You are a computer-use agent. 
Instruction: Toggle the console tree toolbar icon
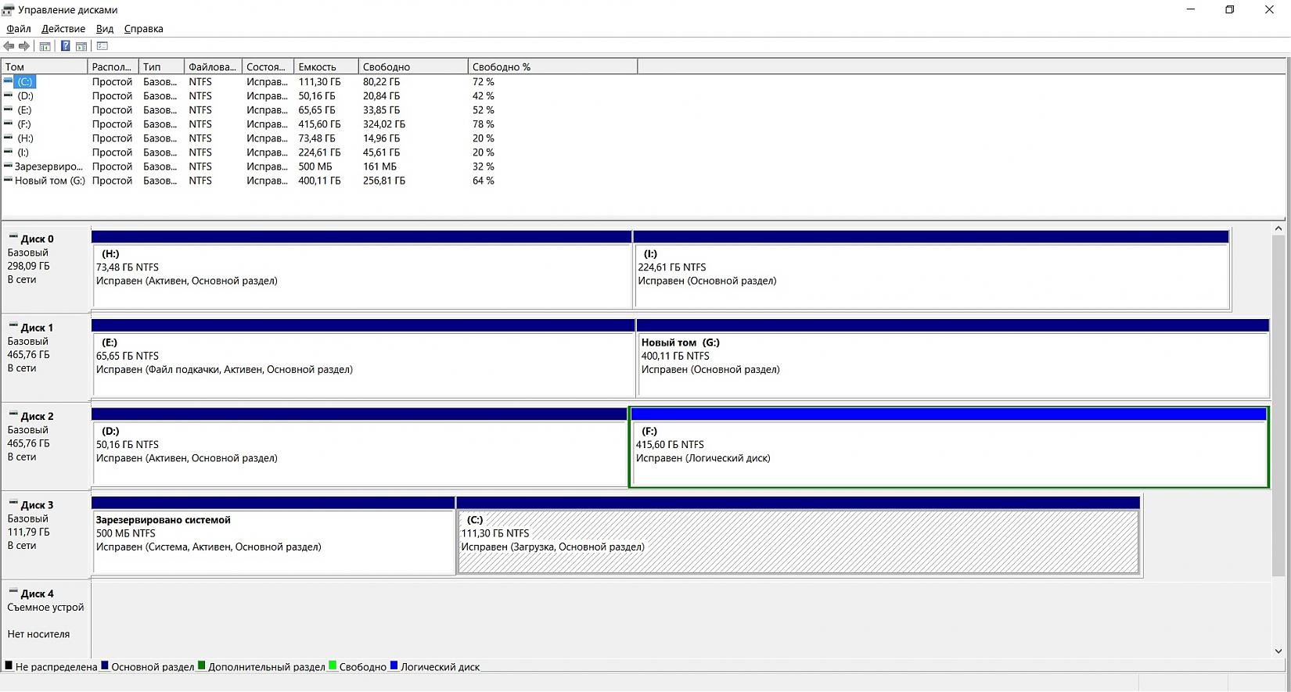(45, 46)
